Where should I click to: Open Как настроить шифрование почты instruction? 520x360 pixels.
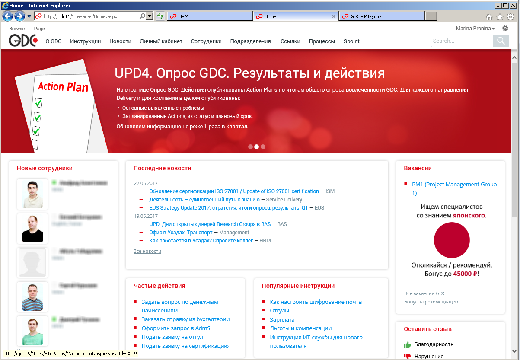(316, 302)
